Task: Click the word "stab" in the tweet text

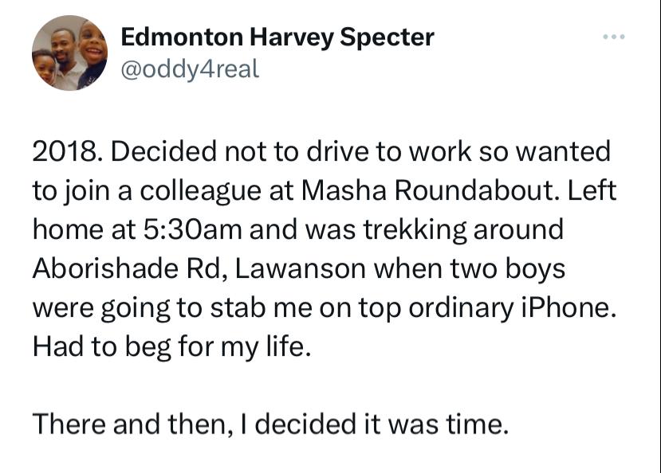Action: pyautogui.click(x=238, y=307)
